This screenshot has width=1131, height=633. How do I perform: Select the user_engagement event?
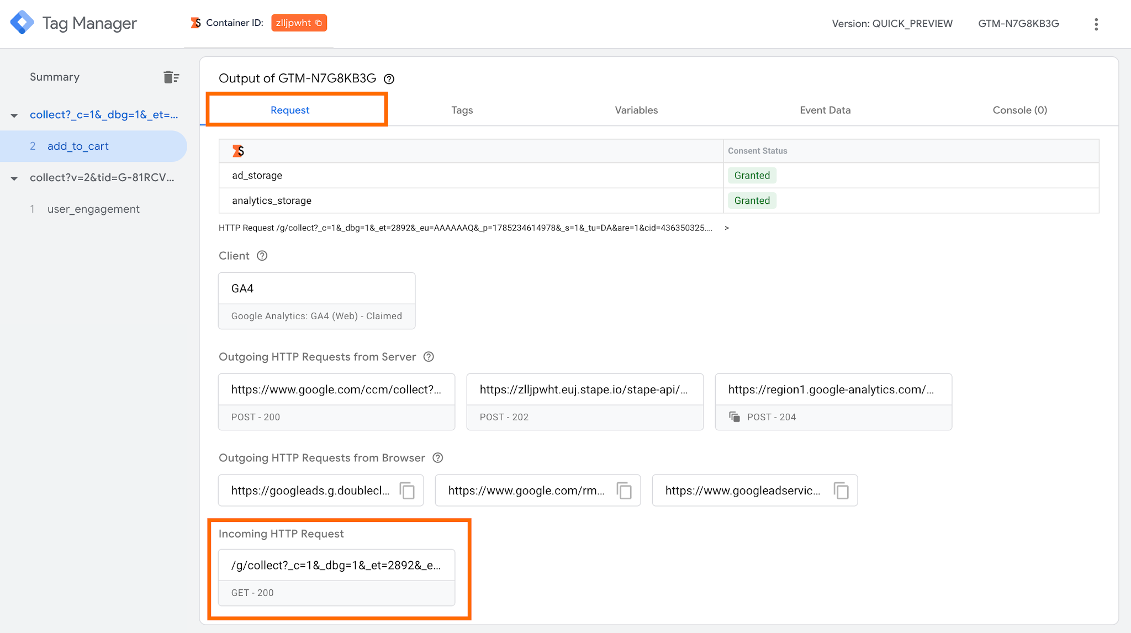(x=93, y=209)
